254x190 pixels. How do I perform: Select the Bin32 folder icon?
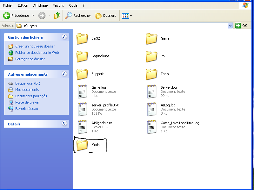[x=82, y=39]
